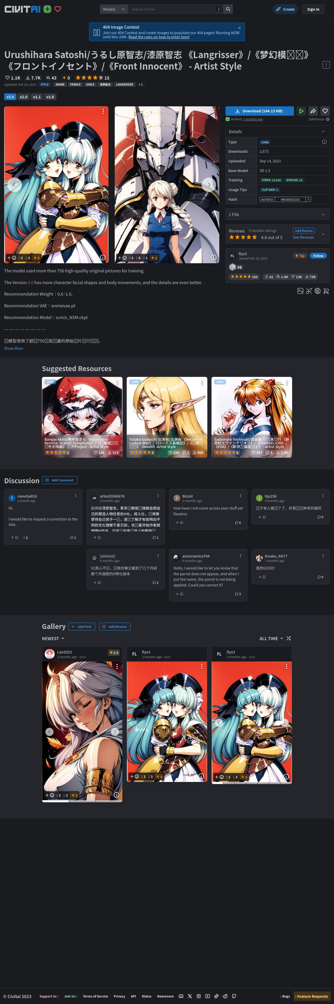
Task: Click Add Review in the Reviews panel
Action: (x=304, y=231)
